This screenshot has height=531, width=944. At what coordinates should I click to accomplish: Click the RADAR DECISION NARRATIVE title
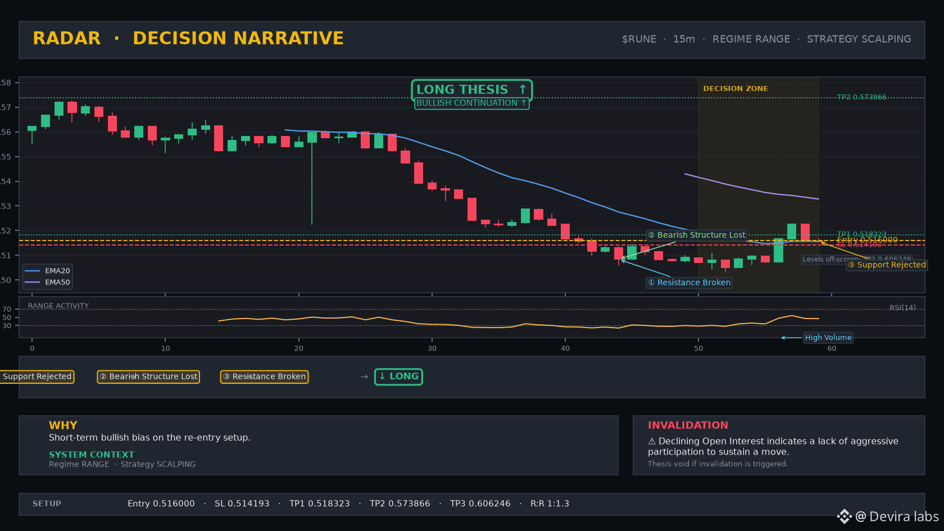click(188, 38)
